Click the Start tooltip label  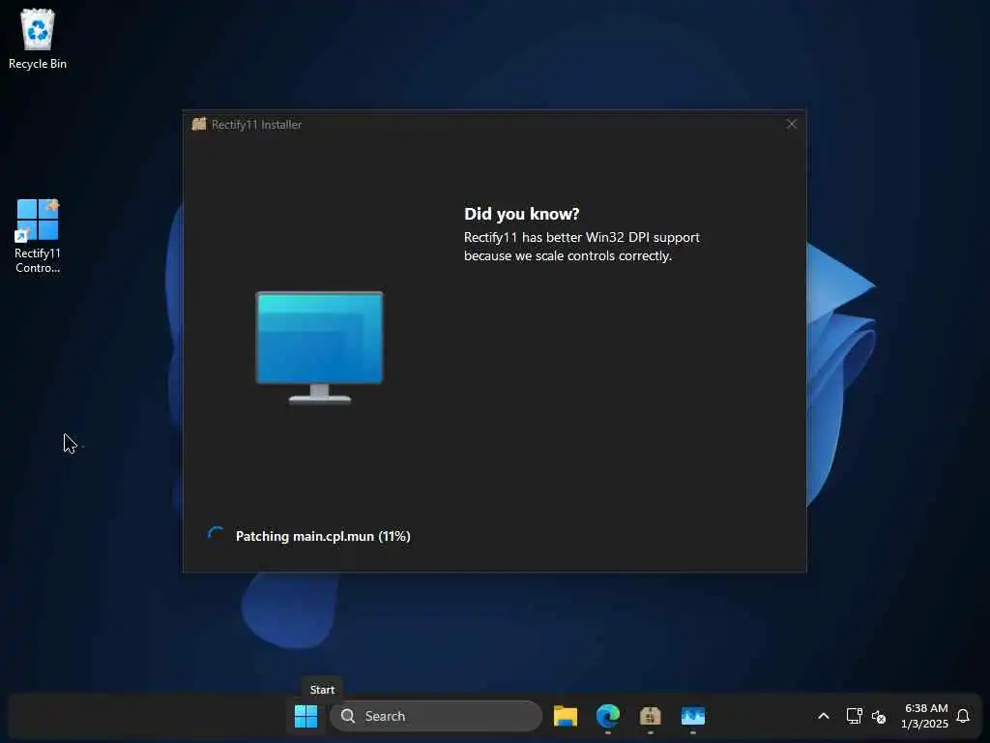pyautogui.click(x=322, y=689)
